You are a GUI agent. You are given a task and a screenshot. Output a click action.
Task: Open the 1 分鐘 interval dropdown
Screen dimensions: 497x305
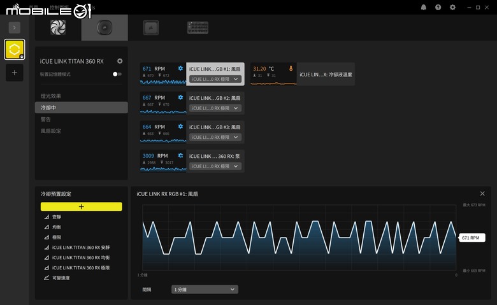click(x=205, y=290)
